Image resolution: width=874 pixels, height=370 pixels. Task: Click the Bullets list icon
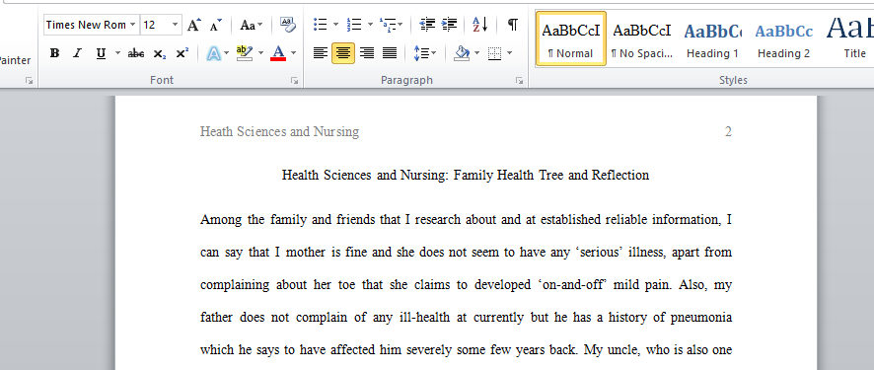320,25
